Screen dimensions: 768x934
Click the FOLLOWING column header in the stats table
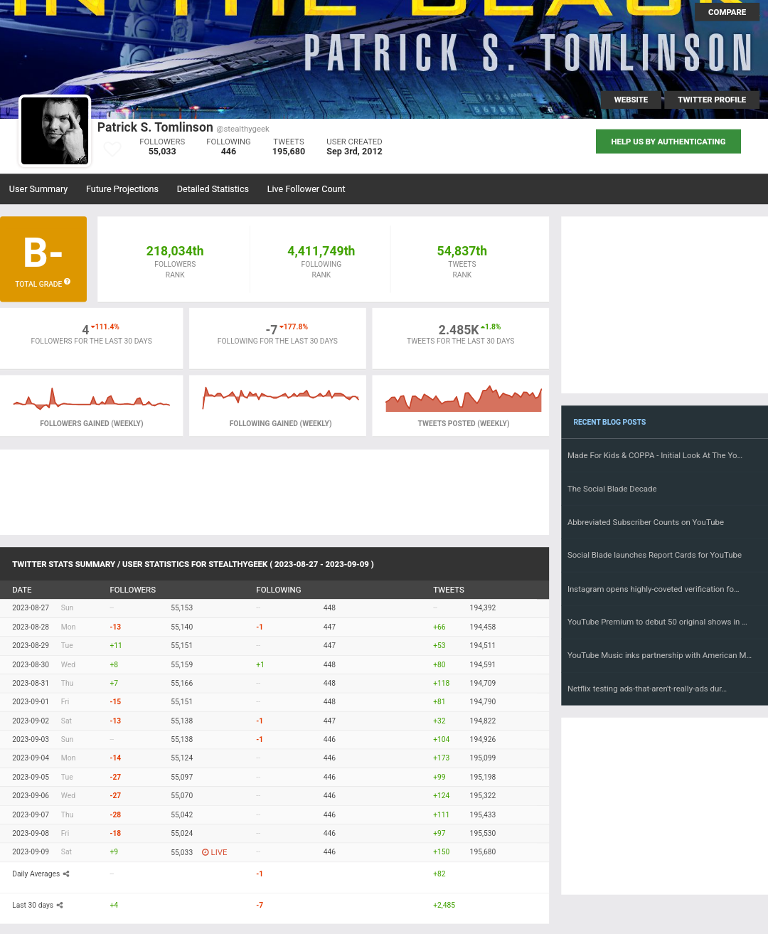[279, 590]
